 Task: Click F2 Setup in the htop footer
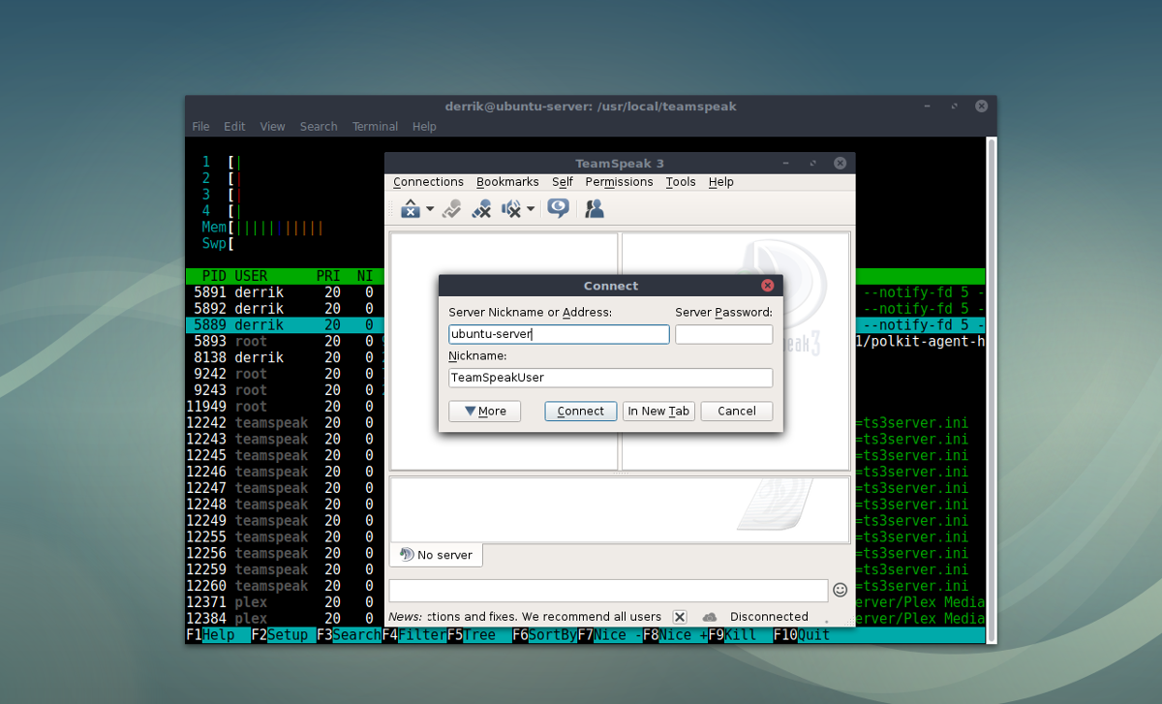280,635
